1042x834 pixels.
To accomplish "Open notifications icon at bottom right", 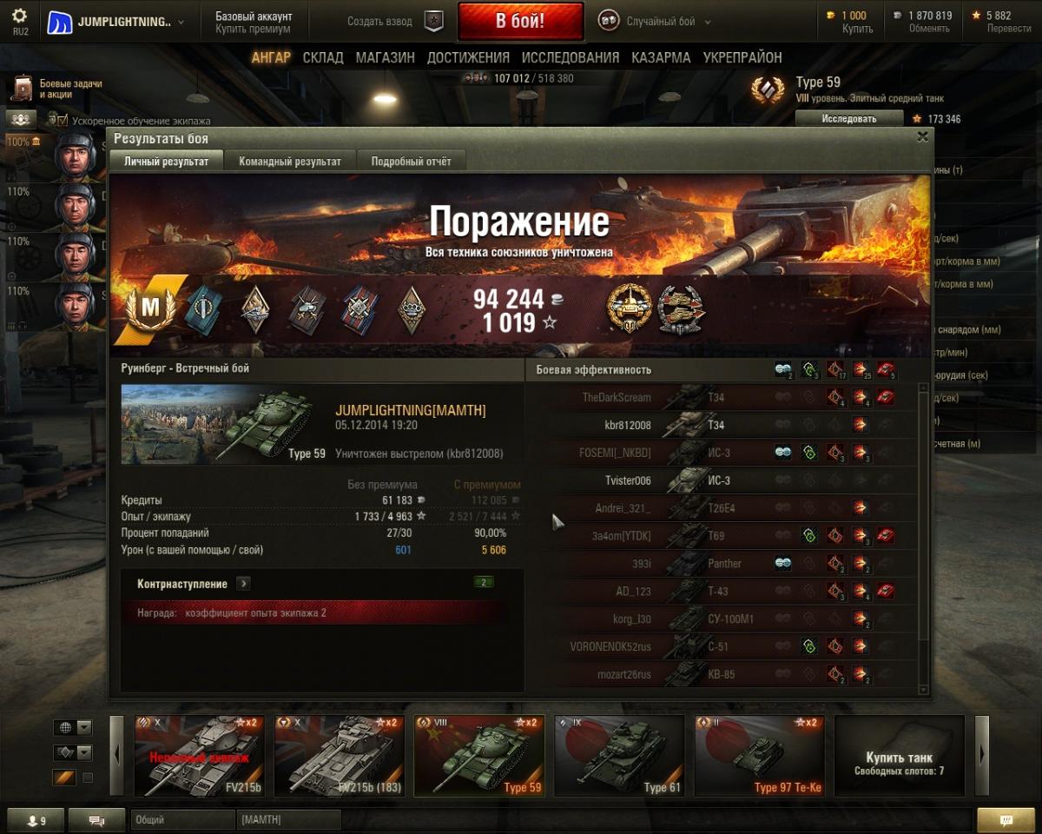I will pos(1006,819).
